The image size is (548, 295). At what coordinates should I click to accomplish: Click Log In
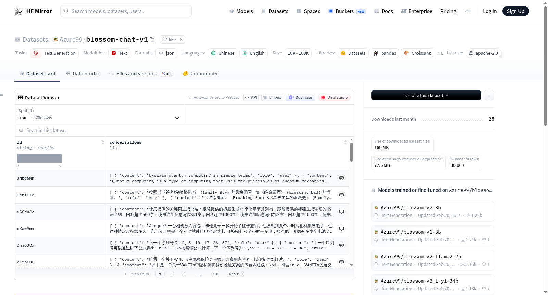(x=490, y=11)
